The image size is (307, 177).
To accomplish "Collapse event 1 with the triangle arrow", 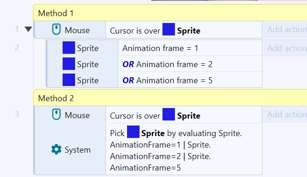I will 29,29.
